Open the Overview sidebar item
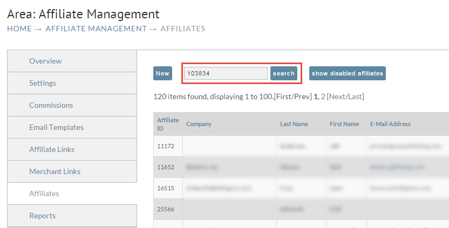449x228 pixels. pos(72,61)
